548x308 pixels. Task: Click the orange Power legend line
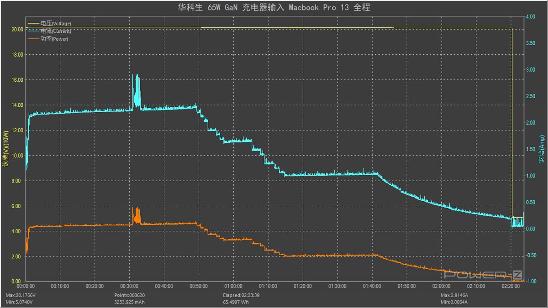[34, 39]
